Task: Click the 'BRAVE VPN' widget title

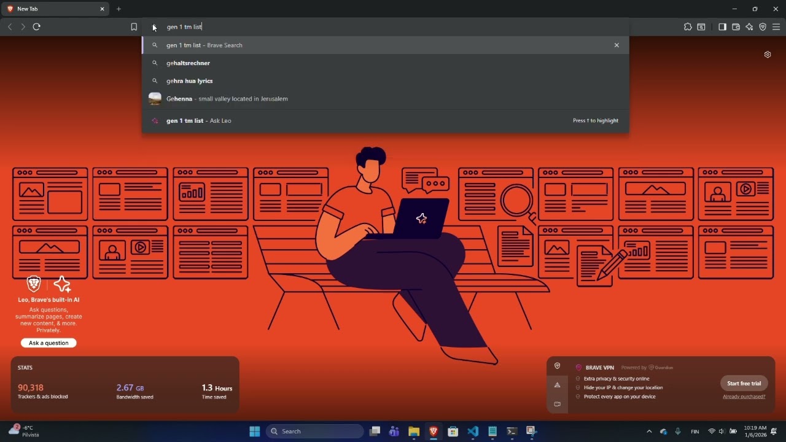Action: tap(600, 368)
